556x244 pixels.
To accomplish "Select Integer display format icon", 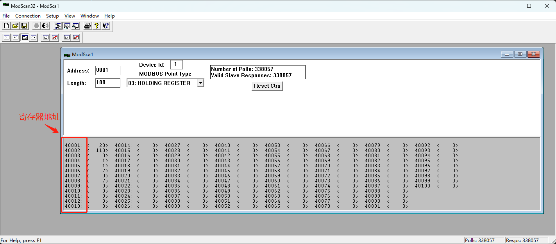I will (25, 37).
